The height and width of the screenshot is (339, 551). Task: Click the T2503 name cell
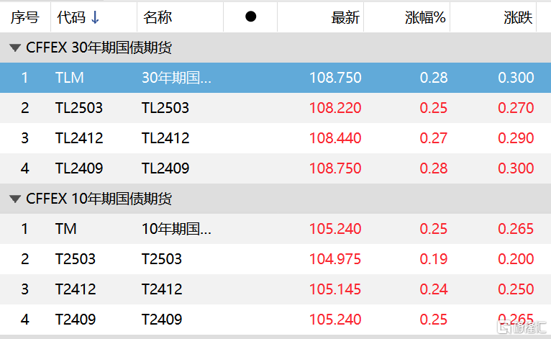pos(162,259)
